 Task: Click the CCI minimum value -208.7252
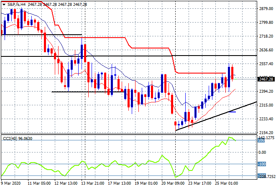pos(266,176)
